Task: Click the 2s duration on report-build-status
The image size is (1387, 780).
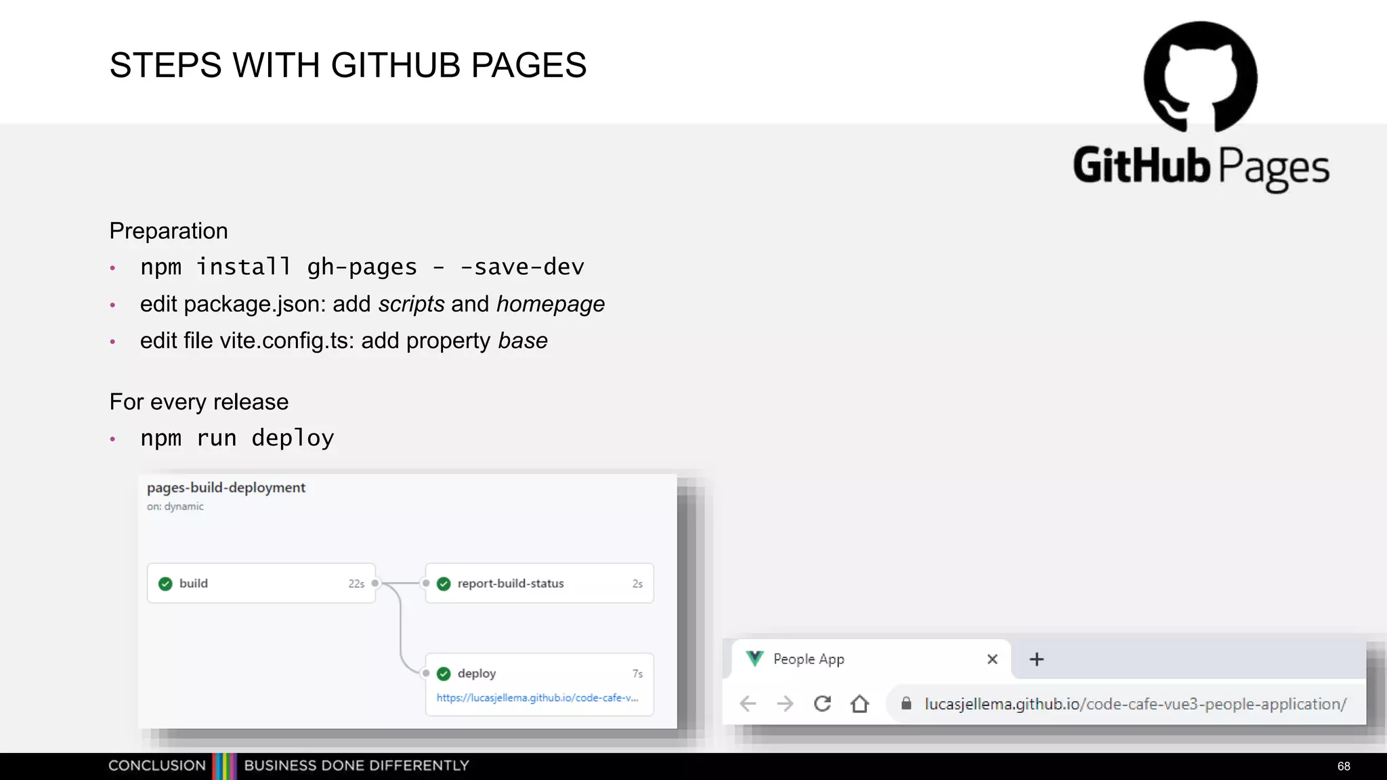Action: pyautogui.click(x=637, y=584)
